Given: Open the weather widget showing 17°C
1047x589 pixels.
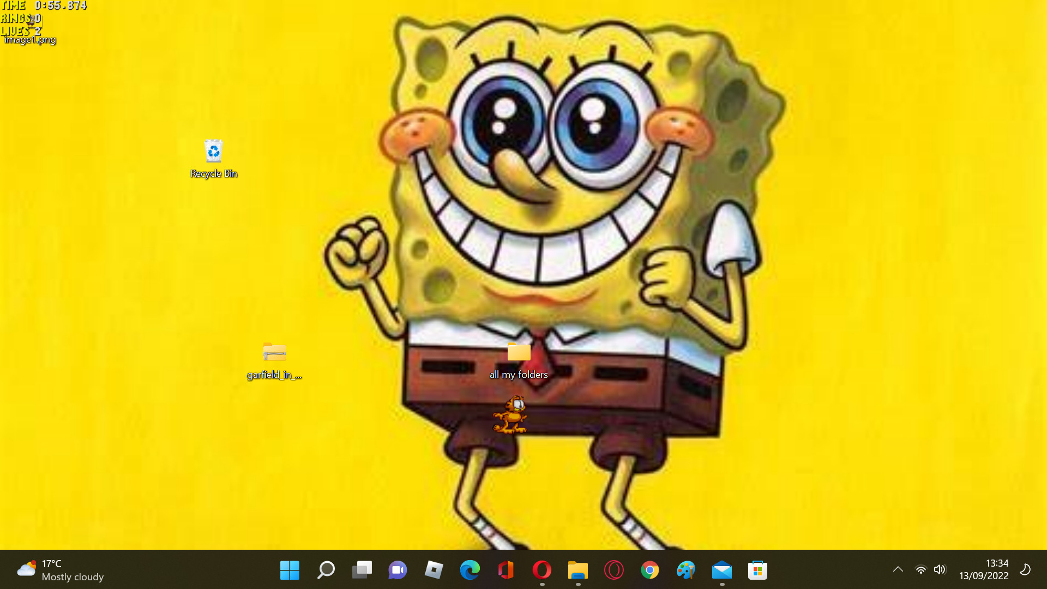Looking at the screenshot, I should 60,570.
